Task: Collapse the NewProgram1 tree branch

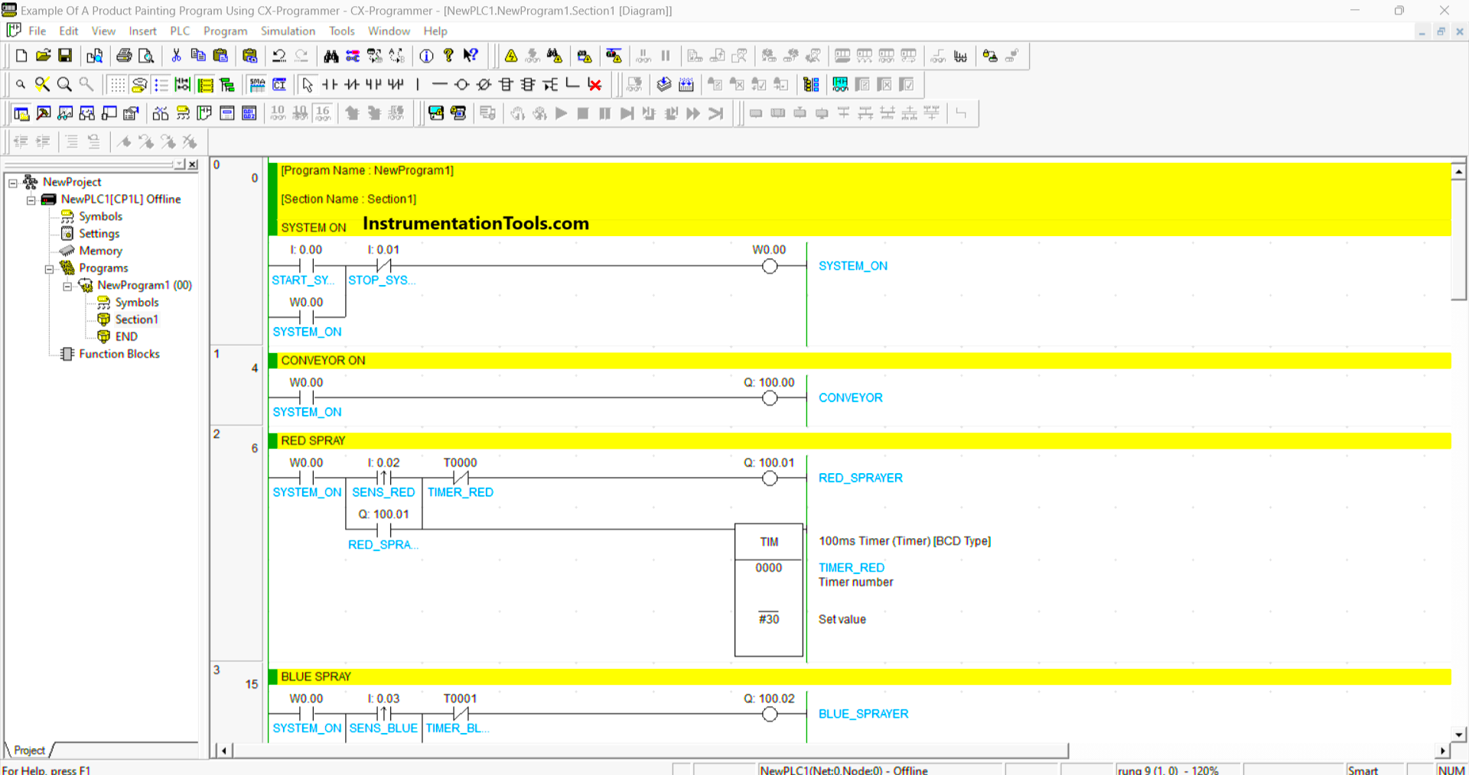Action: tap(67, 285)
